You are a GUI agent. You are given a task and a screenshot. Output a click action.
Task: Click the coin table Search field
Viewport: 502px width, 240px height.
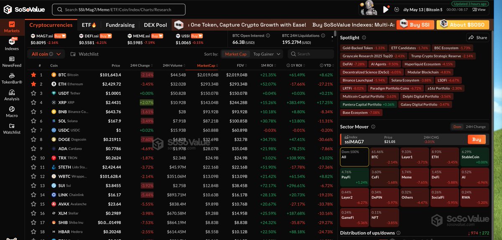pyautogui.click(x=310, y=54)
